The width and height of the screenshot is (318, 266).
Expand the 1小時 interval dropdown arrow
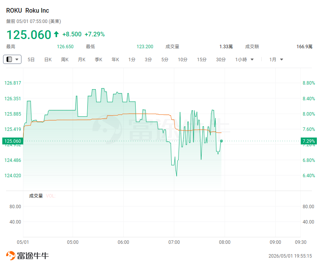coord(252,60)
